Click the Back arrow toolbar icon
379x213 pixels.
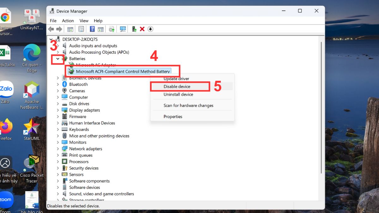click(x=51, y=29)
